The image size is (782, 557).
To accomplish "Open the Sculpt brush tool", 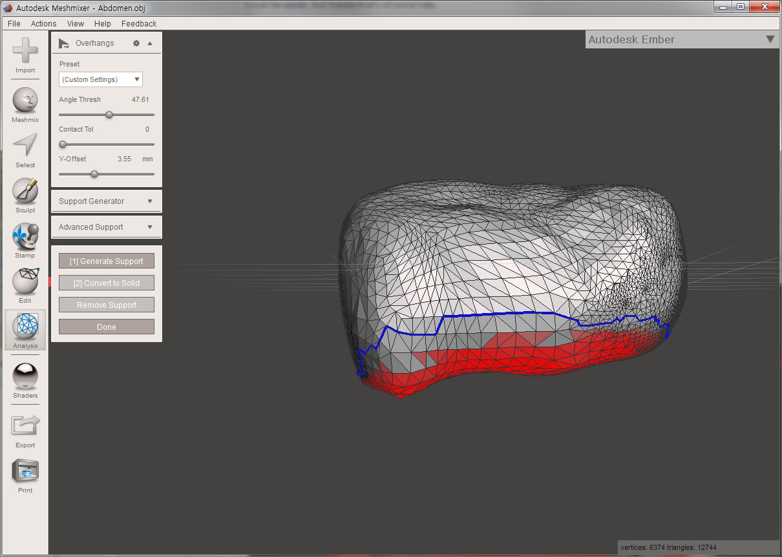I will click(25, 191).
